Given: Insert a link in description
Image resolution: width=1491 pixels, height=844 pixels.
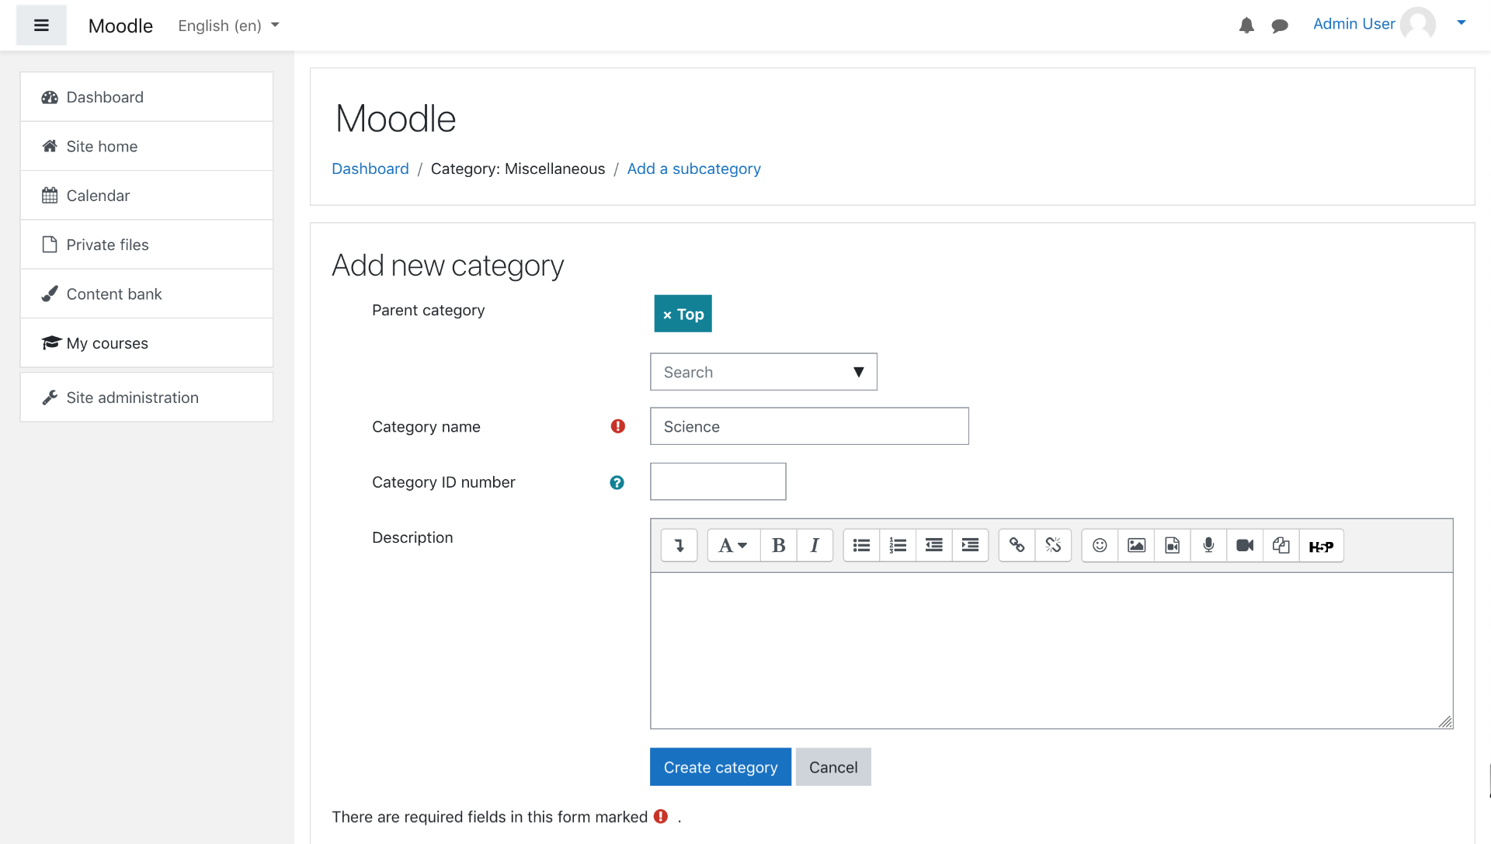Looking at the screenshot, I should tap(1017, 546).
